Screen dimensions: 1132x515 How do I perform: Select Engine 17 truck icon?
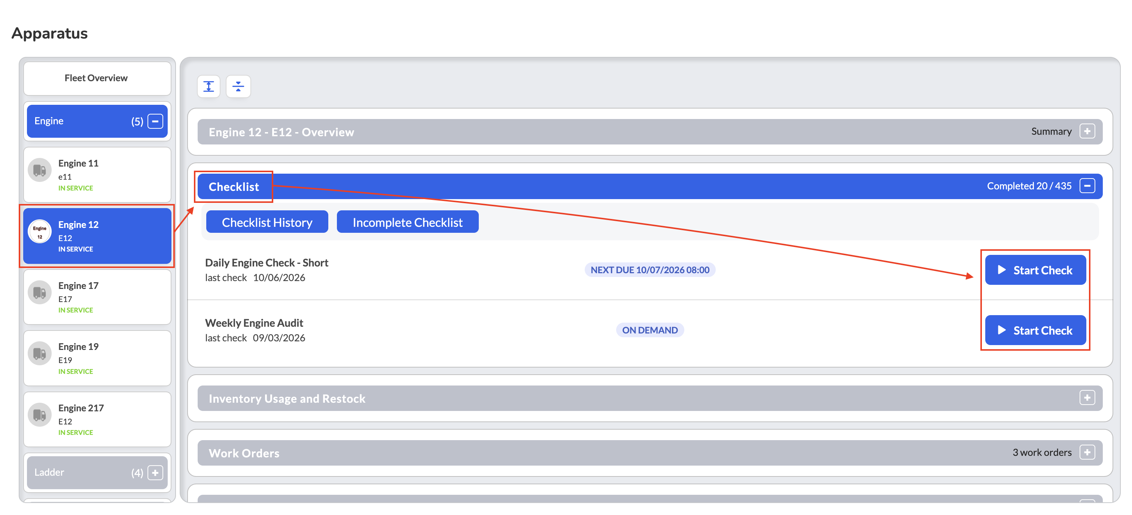point(40,292)
